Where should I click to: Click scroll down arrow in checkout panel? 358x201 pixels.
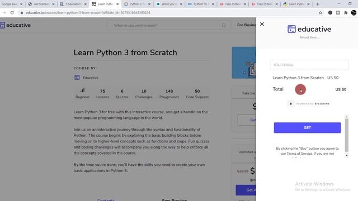[x=347, y=156]
